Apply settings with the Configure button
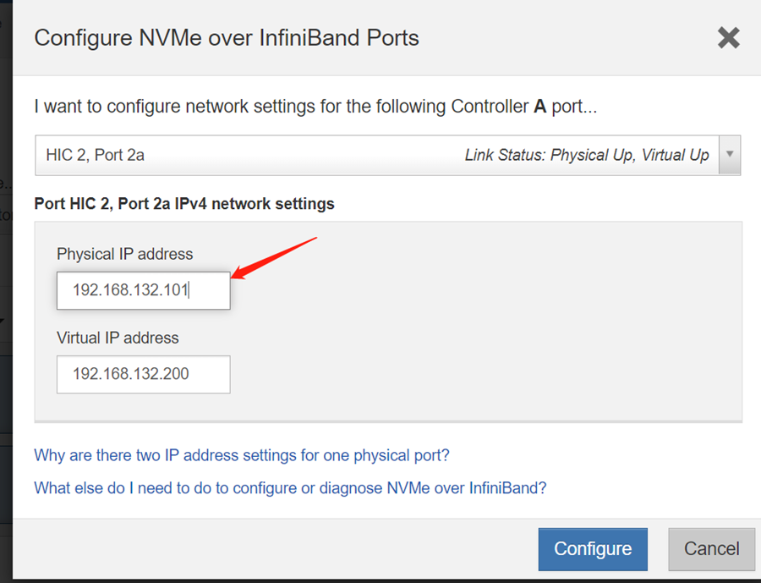The width and height of the screenshot is (761, 583). (593, 549)
